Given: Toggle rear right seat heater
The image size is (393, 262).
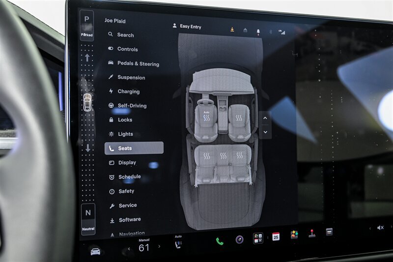Looking at the screenshot, I should coord(239,155).
